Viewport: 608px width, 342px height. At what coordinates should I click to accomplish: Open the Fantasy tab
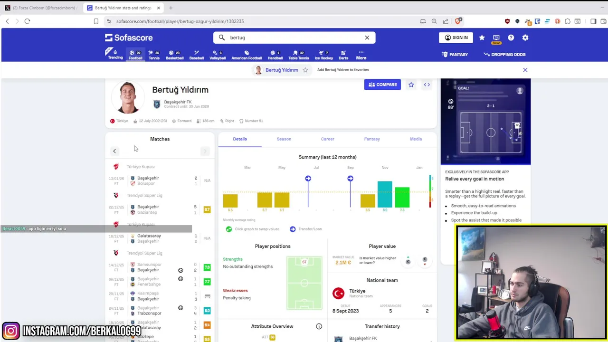point(372,139)
